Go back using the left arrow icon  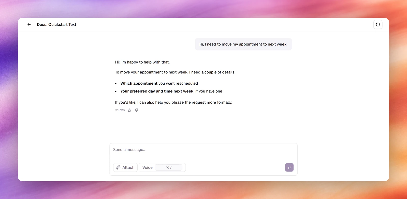tap(29, 25)
